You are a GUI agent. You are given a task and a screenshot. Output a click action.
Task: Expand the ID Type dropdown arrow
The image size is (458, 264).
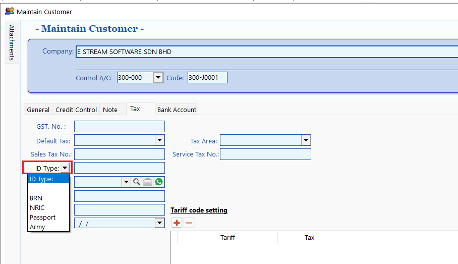pyautogui.click(x=65, y=168)
